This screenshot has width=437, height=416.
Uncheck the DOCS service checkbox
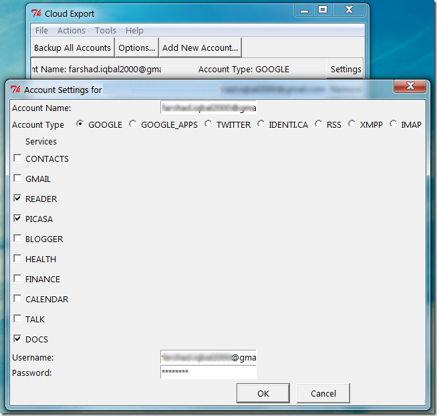(x=17, y=338)
